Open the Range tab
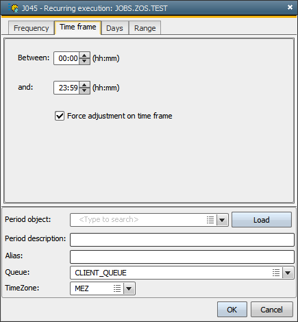The image size is (298, 322). [145, 28]
